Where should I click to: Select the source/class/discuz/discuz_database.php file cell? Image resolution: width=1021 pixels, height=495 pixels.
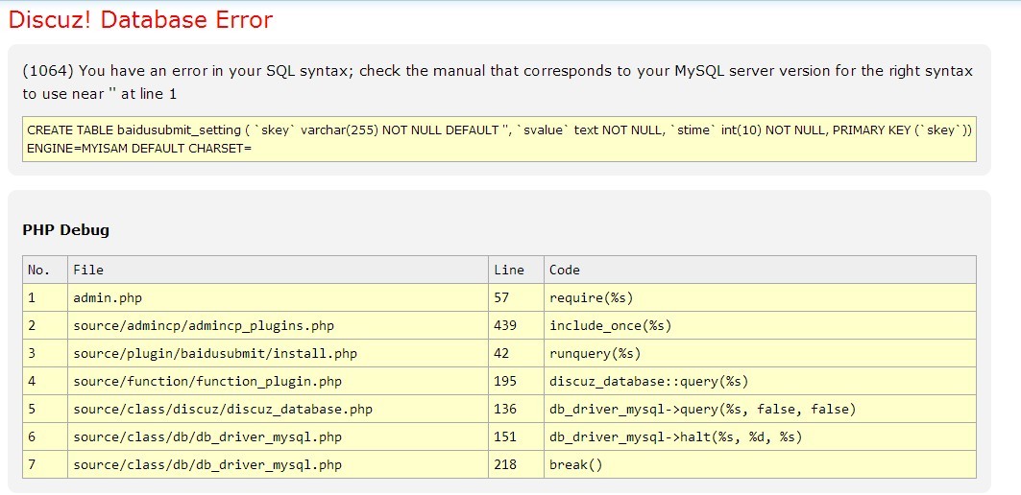223,409
